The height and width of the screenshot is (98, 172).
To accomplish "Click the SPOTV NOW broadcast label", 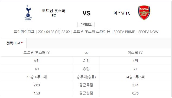I will coord(148,32).
